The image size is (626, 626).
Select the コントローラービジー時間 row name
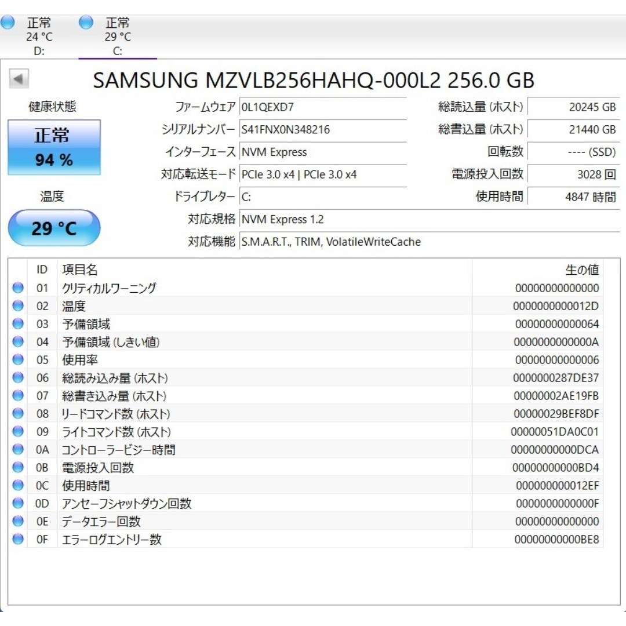pyautogui.click(x=119, y=450)
